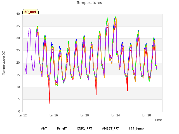Viewport: 179px width, 134px height.
Task: Toggle the PanelT legend entry
Action: (x=59, y=129)
